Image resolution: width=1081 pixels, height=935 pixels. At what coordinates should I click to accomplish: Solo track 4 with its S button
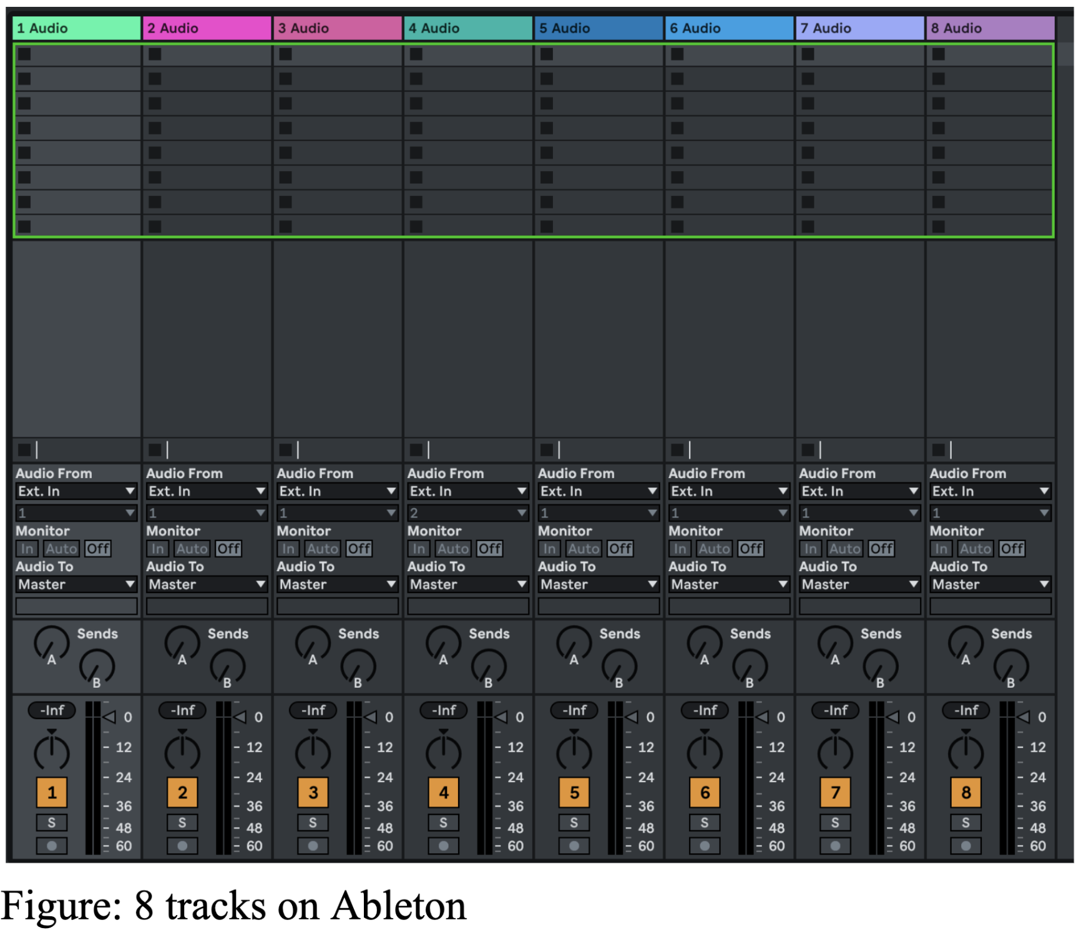pyautogui.click(x=444, y=822)
